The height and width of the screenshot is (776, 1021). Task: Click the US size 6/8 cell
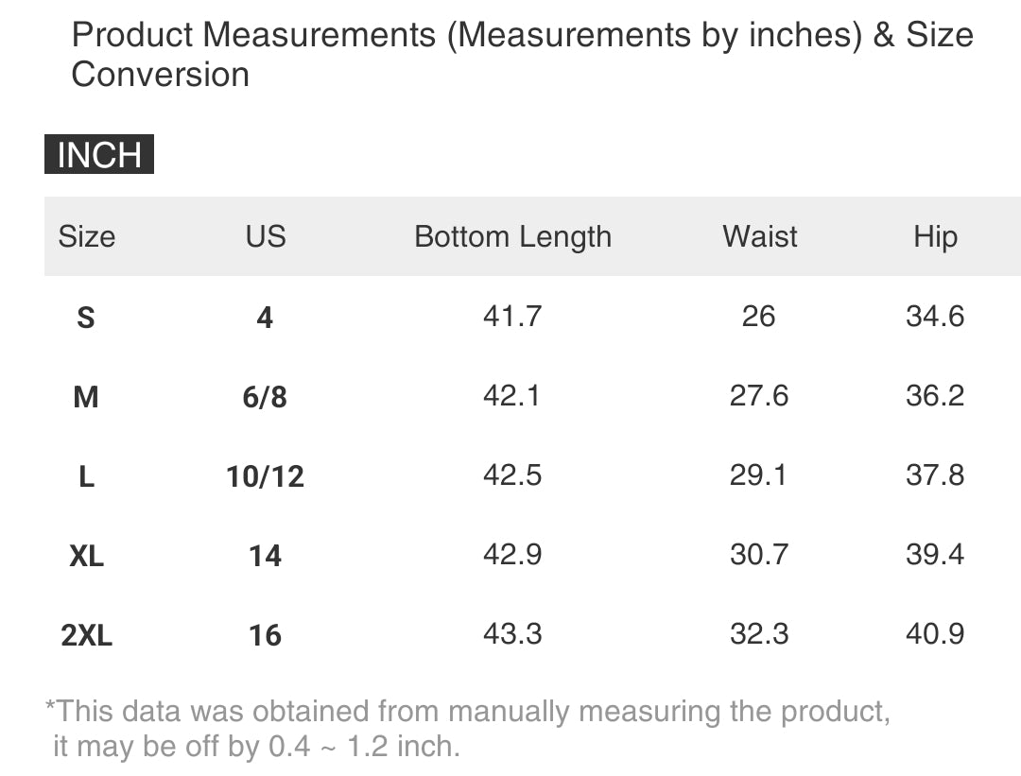tap(265, 397)
